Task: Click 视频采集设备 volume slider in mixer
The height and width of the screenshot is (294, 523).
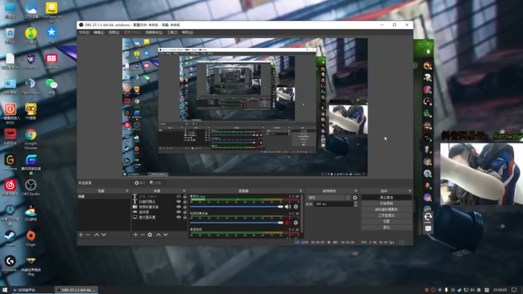Action: coord(237,223)
